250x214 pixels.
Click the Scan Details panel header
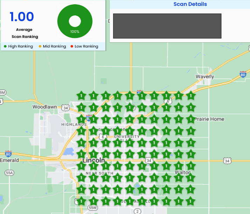[x=190, y=4]
